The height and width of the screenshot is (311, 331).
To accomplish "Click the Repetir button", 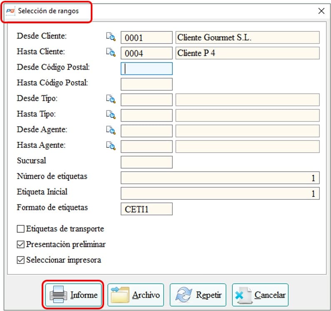I will [x=198, y=295].
